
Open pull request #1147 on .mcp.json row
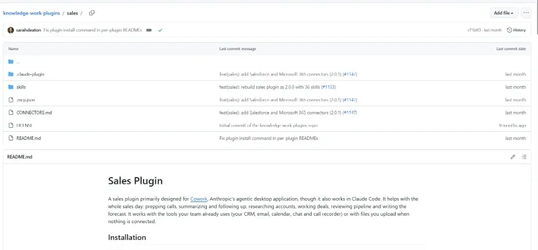(350, 100)
